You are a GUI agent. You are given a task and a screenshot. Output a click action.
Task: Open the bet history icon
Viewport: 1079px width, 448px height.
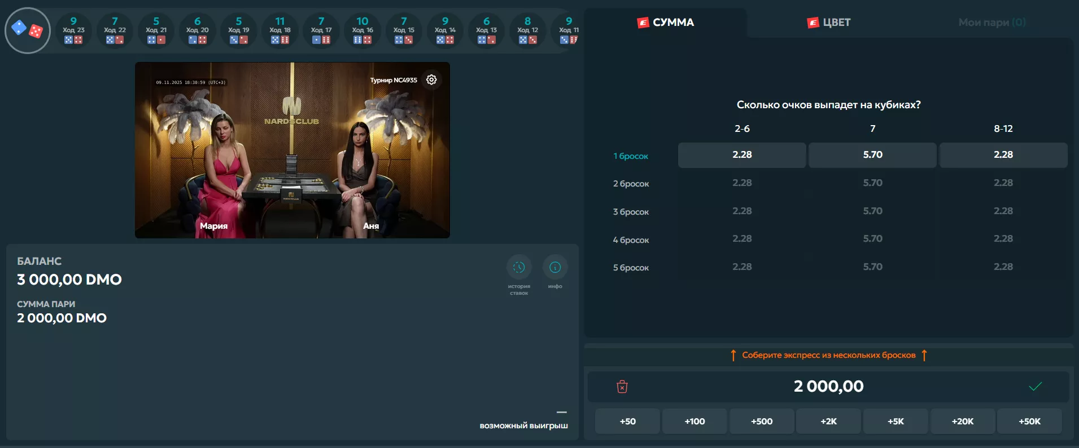pyautogui.click(x=518, y=267)
